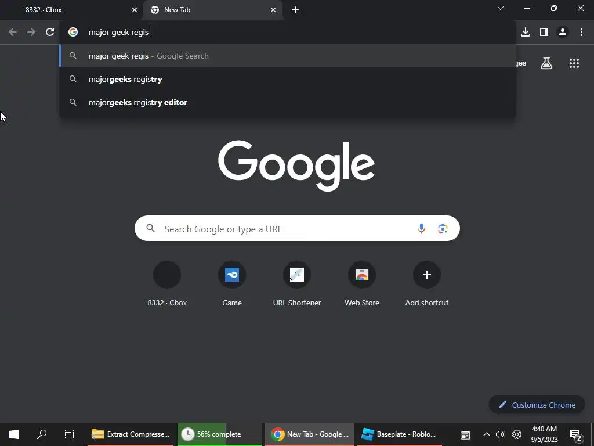Click the news tray icon beside chevron
Viewport: 594px width, 446px height.
coord(465,435)
